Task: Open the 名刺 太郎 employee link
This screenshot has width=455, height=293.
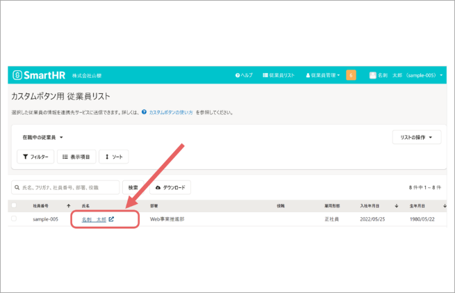Action: (94, 219)
